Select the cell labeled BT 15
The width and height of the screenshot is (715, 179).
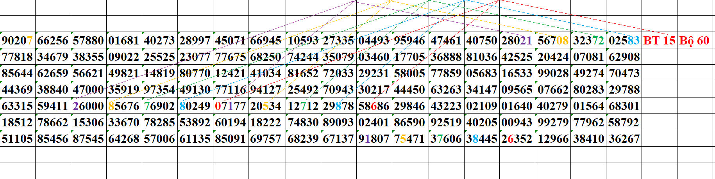point(659,41)
